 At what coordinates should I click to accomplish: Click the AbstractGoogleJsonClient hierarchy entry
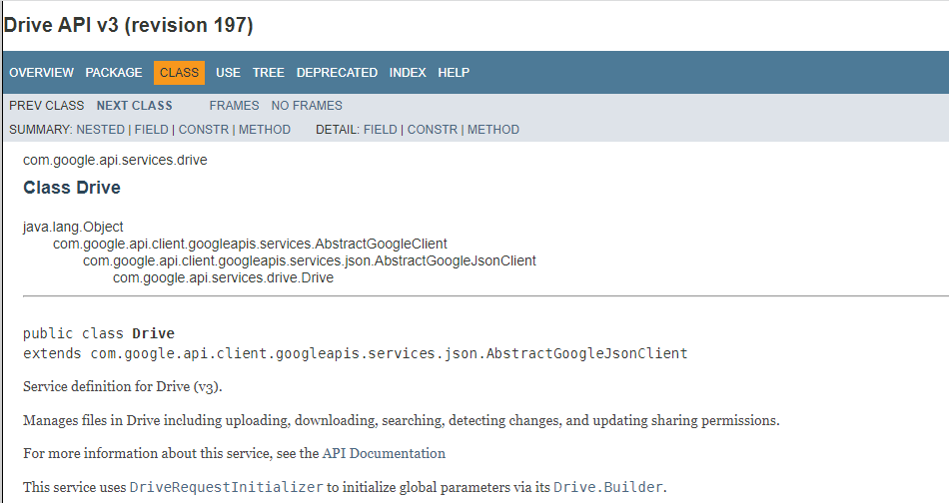click(310, 260)
